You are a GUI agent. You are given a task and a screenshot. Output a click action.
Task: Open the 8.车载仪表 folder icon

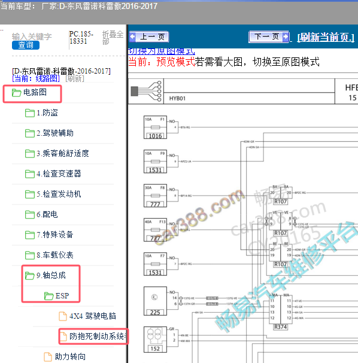tap(30, 255)
